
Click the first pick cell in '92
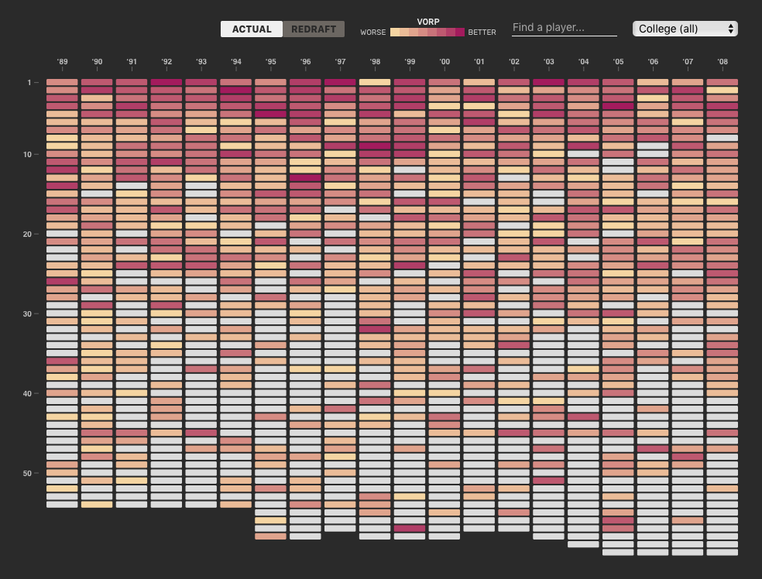point(166,82)
